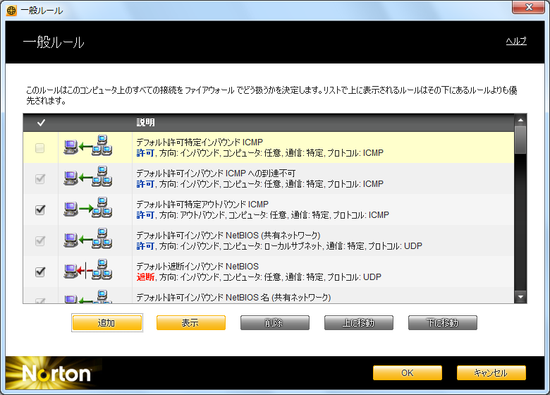Viewport: 550px width, 395px height.
Task: Click the blocked icon for デフォルト遮断インバウンド NetBIOS
Action: pos(87,272)
